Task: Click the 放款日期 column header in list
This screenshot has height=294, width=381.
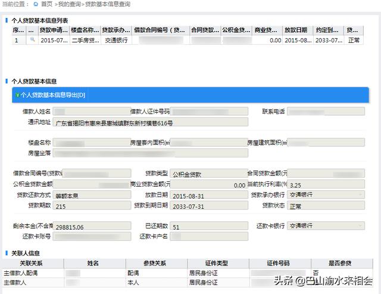Action: [298, 30]
